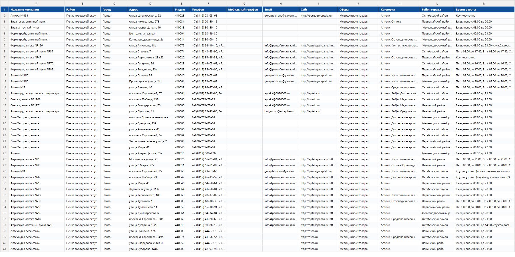Select the cell 'Аптека №131'
Image resolution: width=515 pixels, height=257 pixels.
[x=37, y=16]
